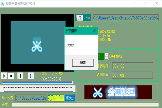Click the 确定 button in the dialog
Viewport: 162px width, 108px height.
83,63
